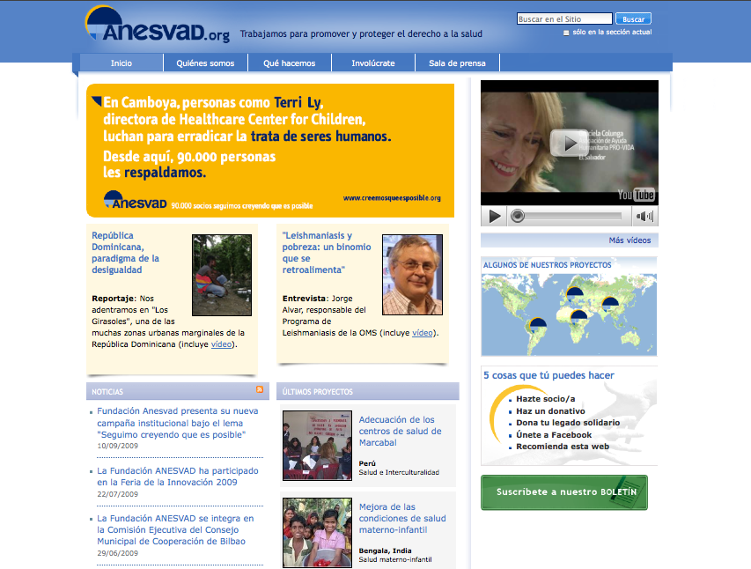
Task: Read the news about the new institutional campaign
Action: click(178, 423)
